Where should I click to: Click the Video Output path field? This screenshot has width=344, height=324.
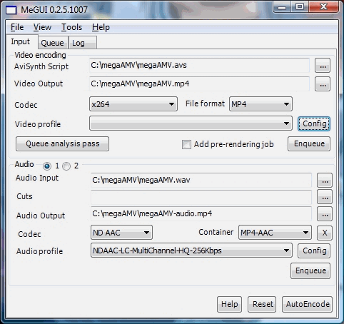[199, 83]
